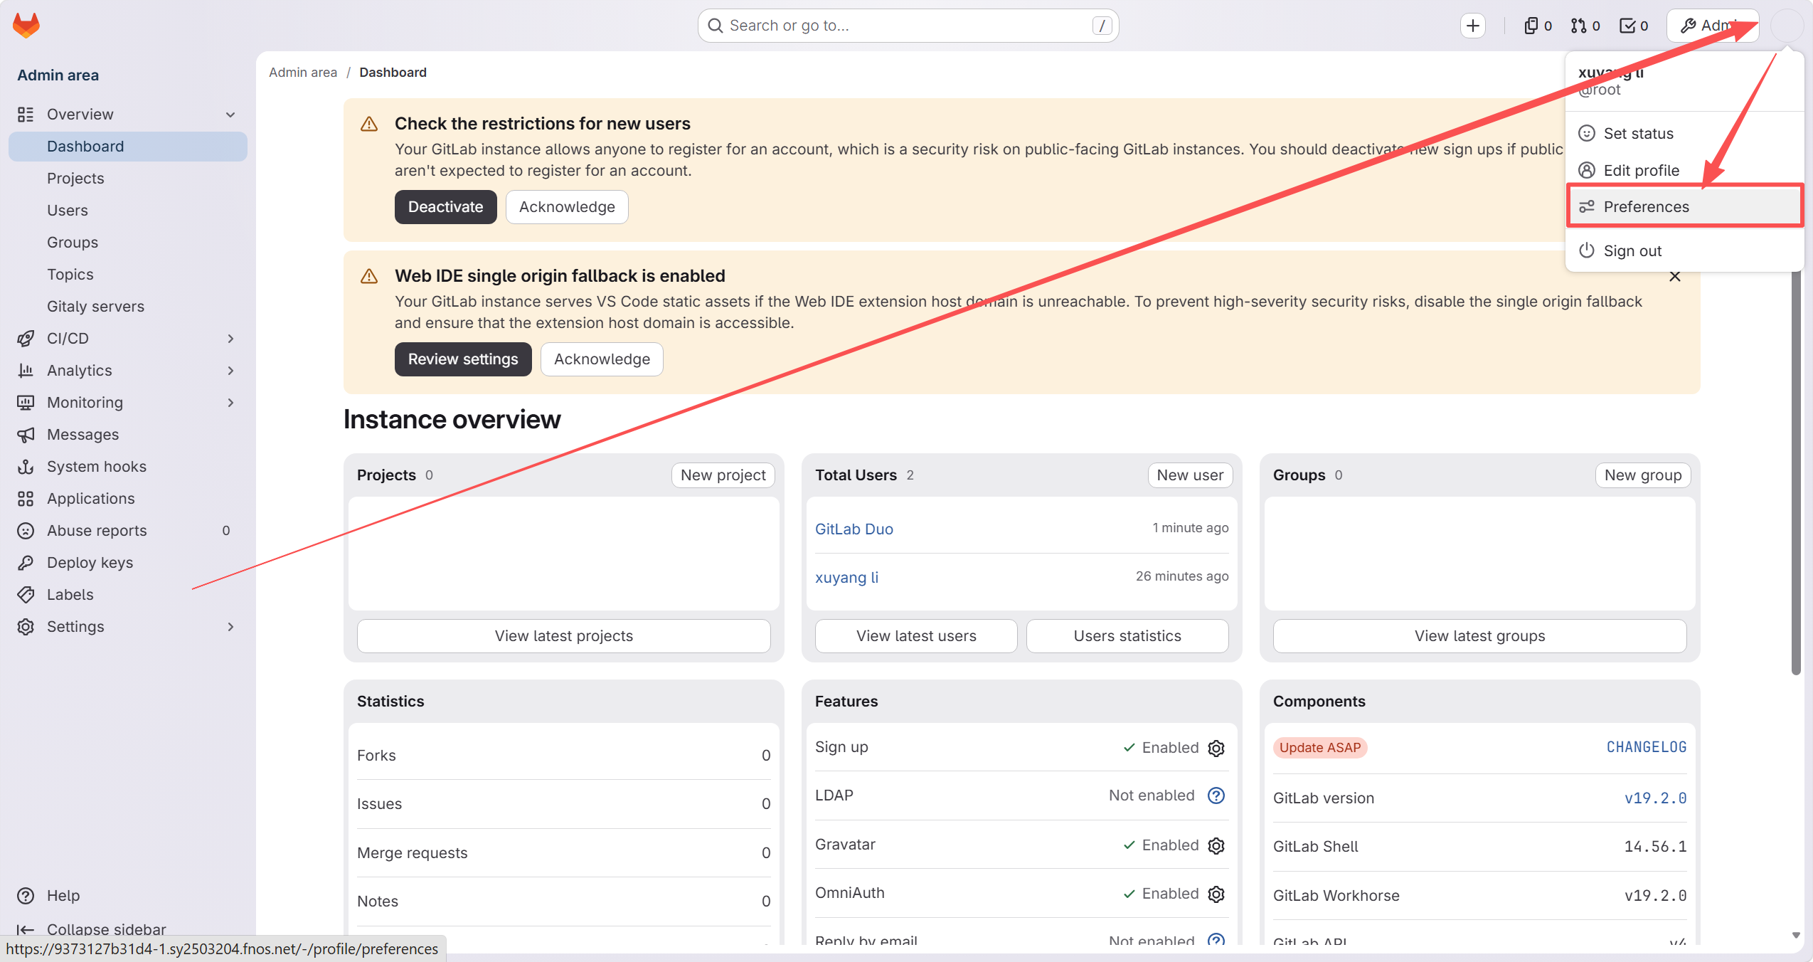Click the New group button
The image size is (1813, 962).
(1643, 475)
